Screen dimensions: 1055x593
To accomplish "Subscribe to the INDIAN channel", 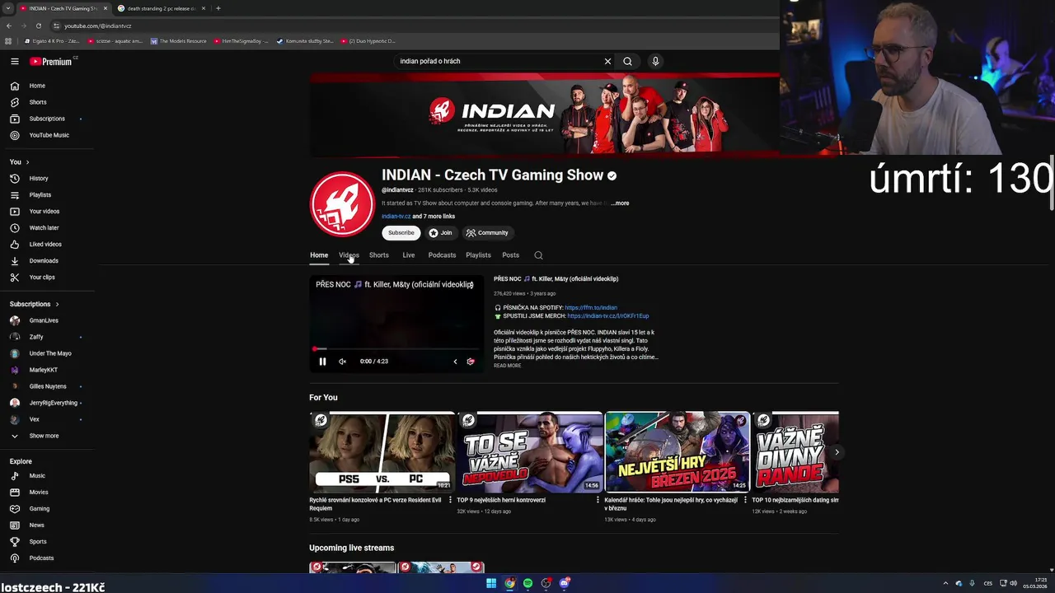I will 401,233.
